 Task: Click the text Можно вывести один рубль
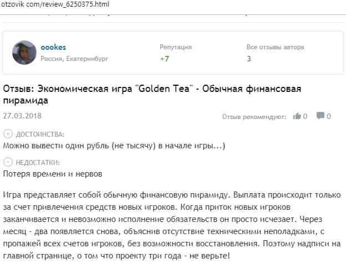pyautogui.click(x=56, y=146)
